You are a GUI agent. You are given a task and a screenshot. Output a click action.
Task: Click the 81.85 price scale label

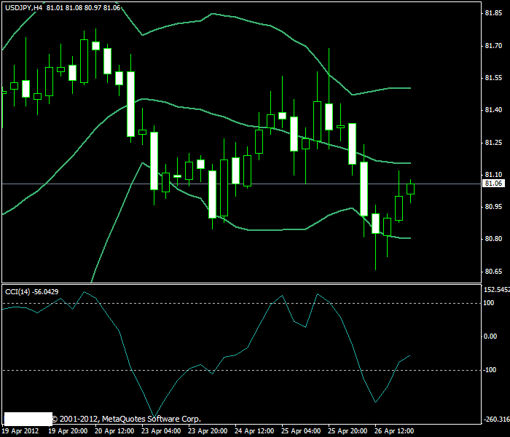[x=493, y=13]
